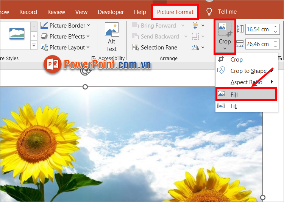Switch to the View tab
The image size is (284, 202).
81,12
